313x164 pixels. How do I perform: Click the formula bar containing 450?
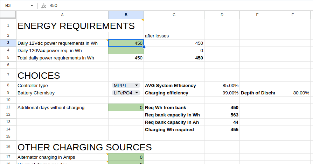coord(175,6)
